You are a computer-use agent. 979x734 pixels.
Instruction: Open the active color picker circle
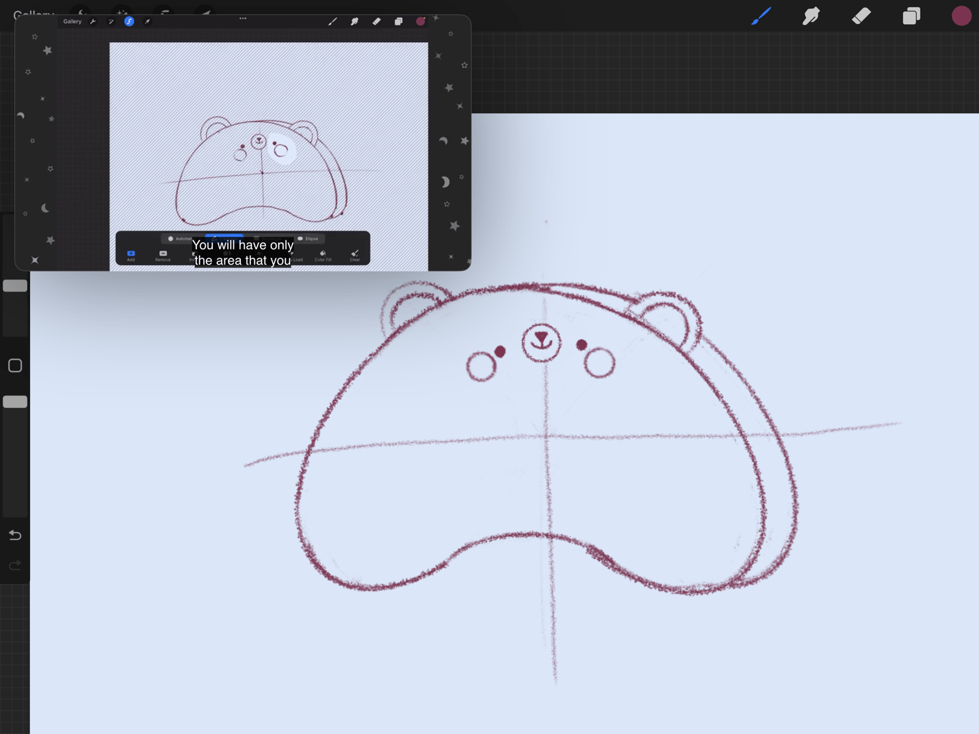click(961, 16)
